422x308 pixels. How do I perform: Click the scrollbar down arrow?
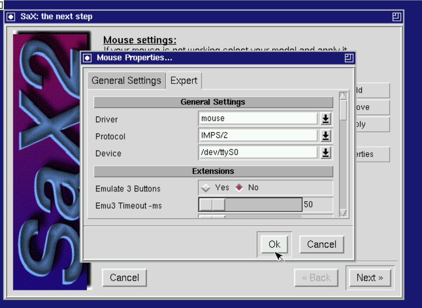point(344,213)
